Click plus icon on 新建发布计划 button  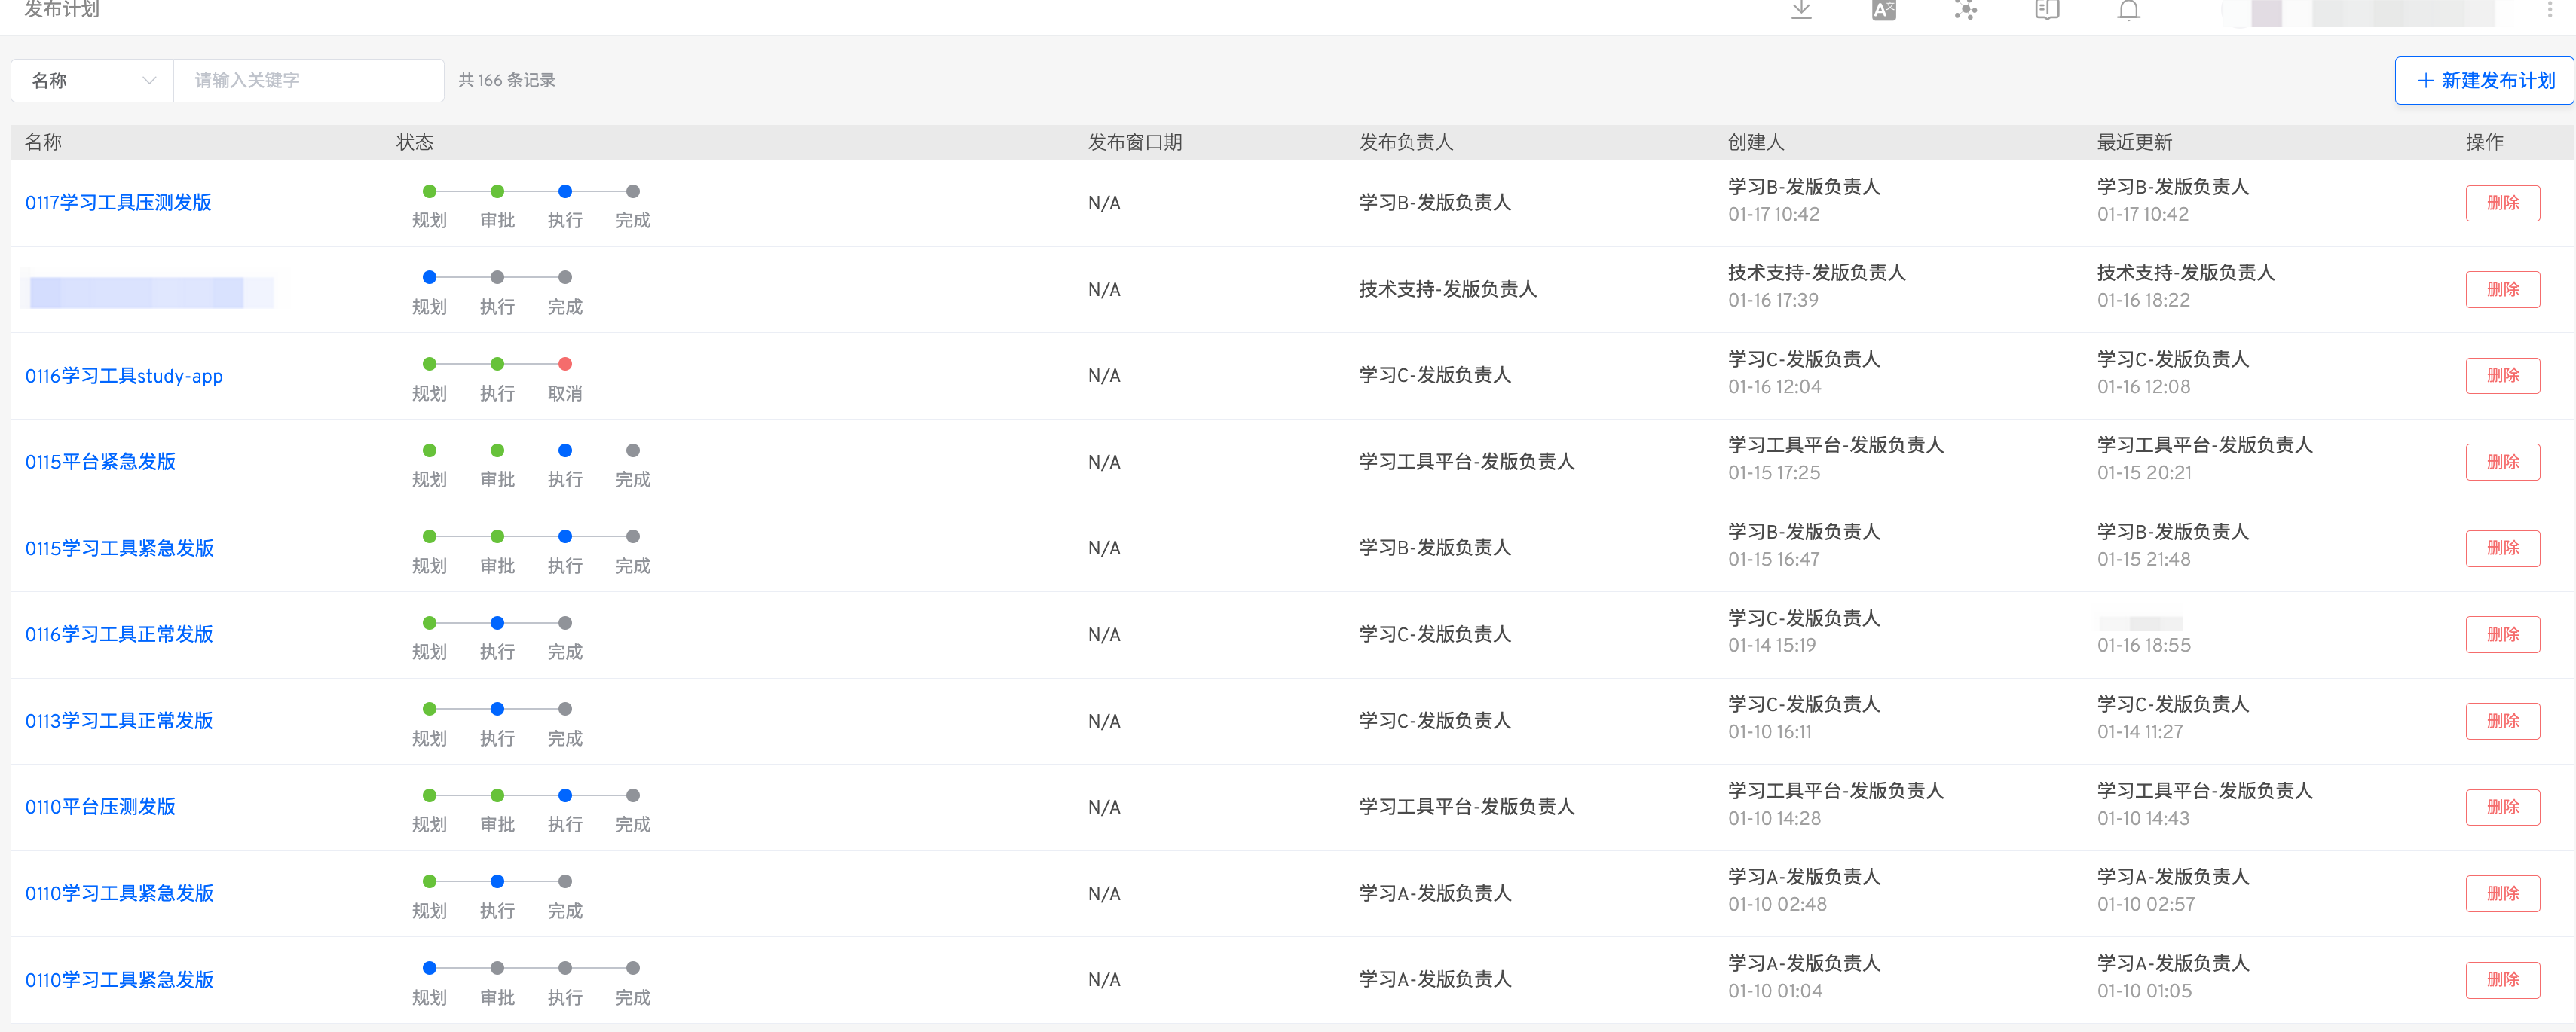(2425, 80)
